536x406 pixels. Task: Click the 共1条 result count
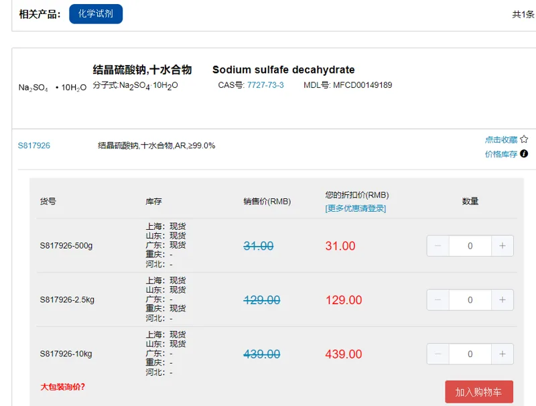point(523,14)
